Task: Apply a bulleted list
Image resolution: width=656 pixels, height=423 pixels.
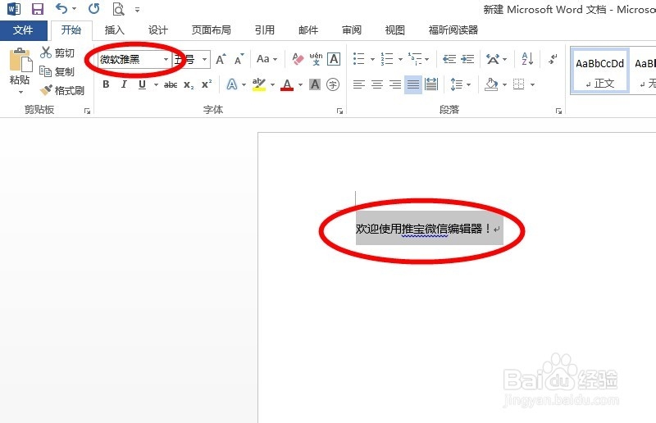Action: (359, 59)
